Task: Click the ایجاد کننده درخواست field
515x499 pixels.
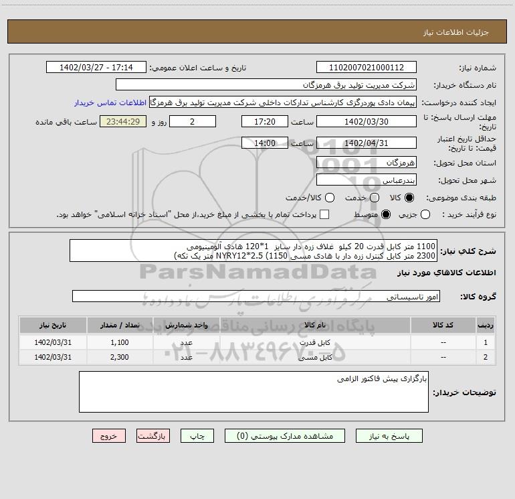Action: (x=283, y=102)
